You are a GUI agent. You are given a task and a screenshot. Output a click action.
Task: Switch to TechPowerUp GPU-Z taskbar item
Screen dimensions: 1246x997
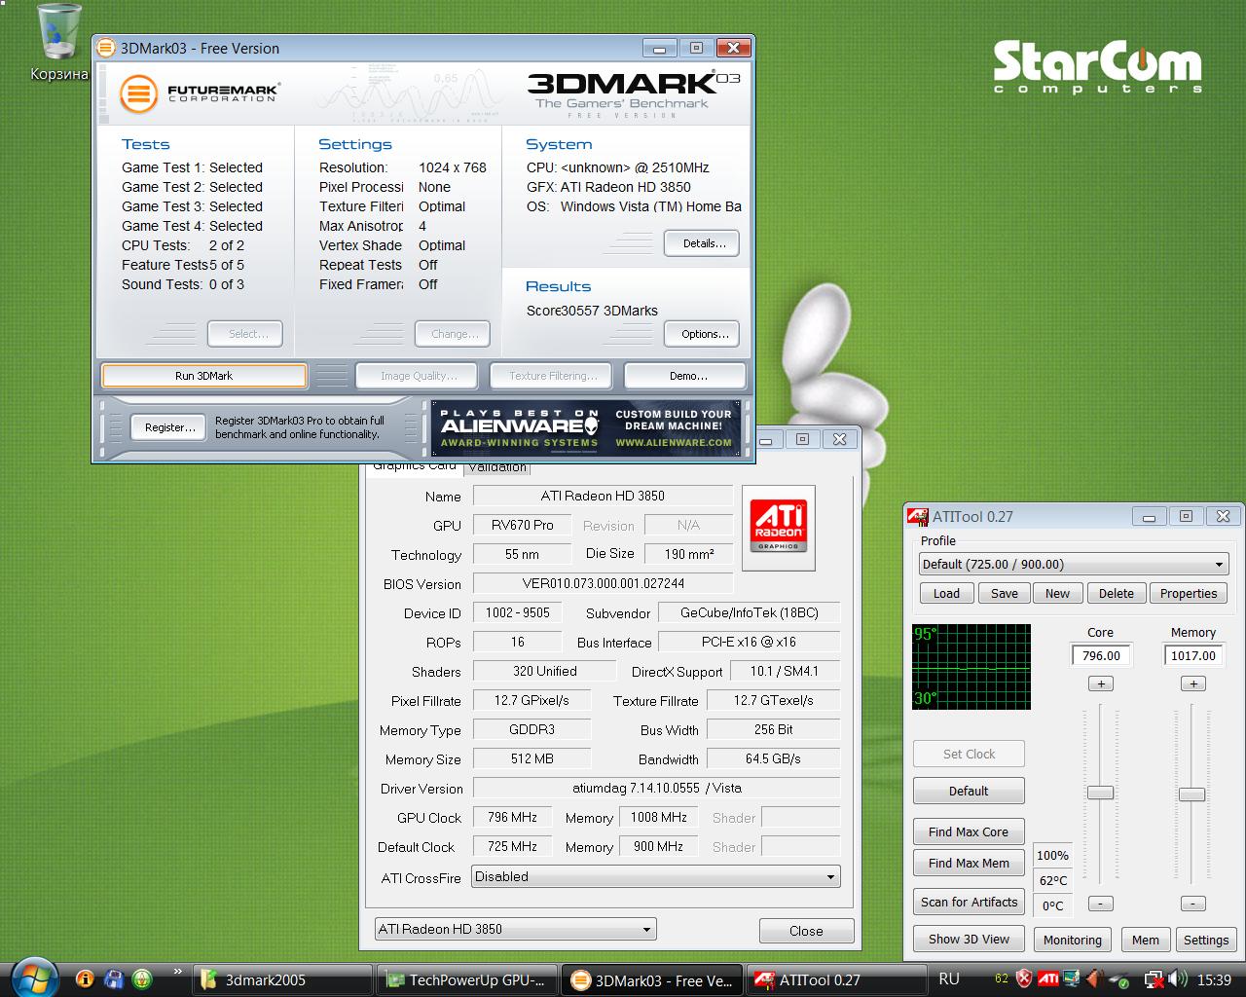(x=469, y=980)
